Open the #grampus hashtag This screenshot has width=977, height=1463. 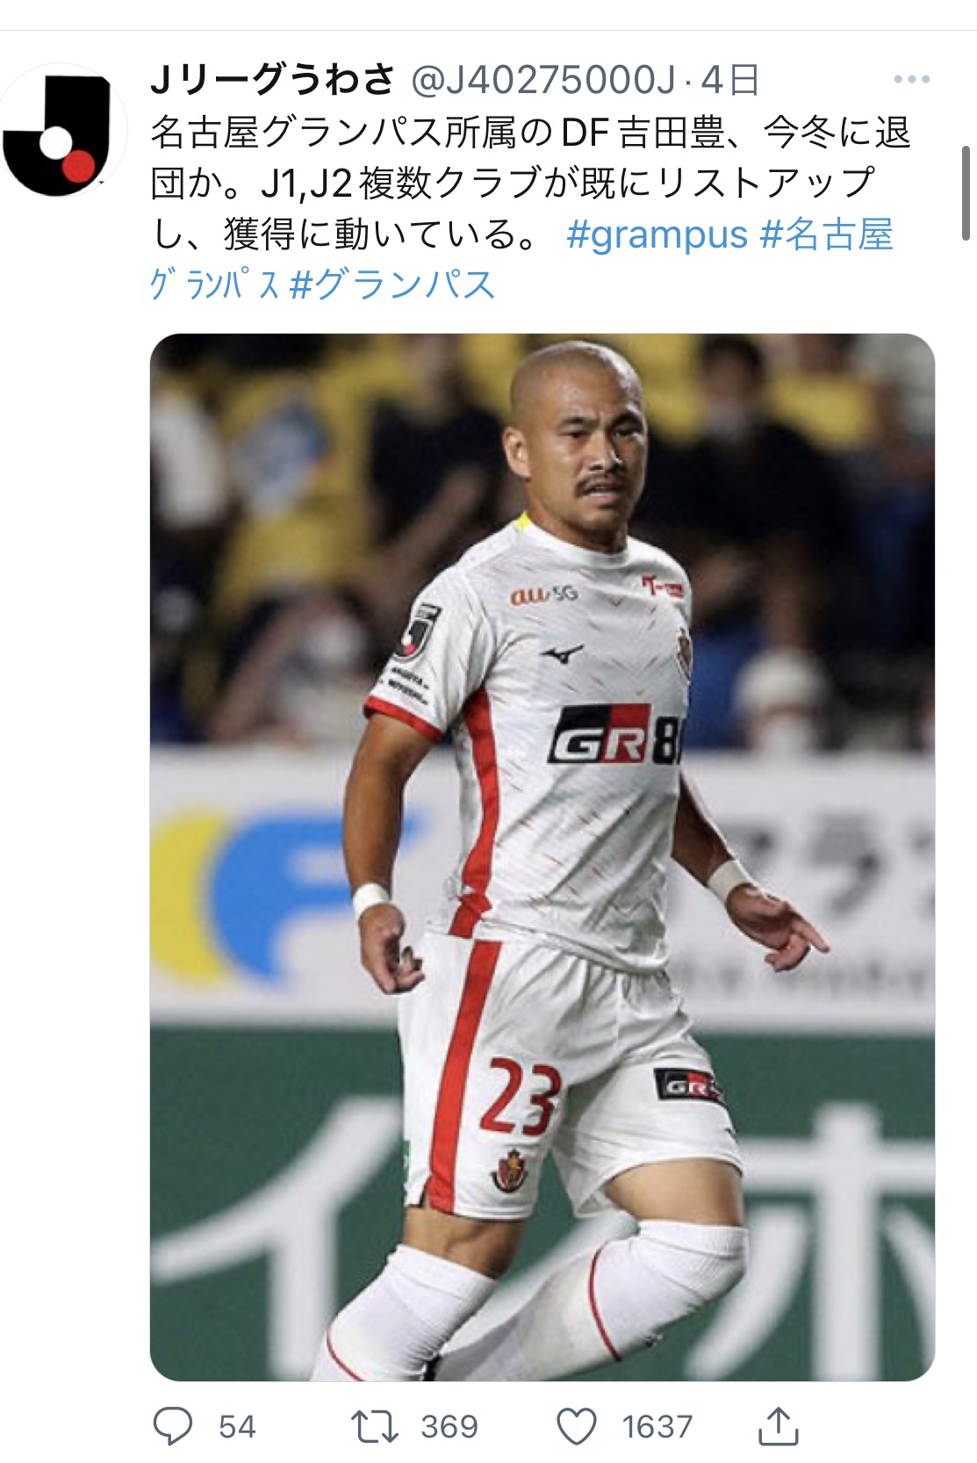[x=657, y=234]
